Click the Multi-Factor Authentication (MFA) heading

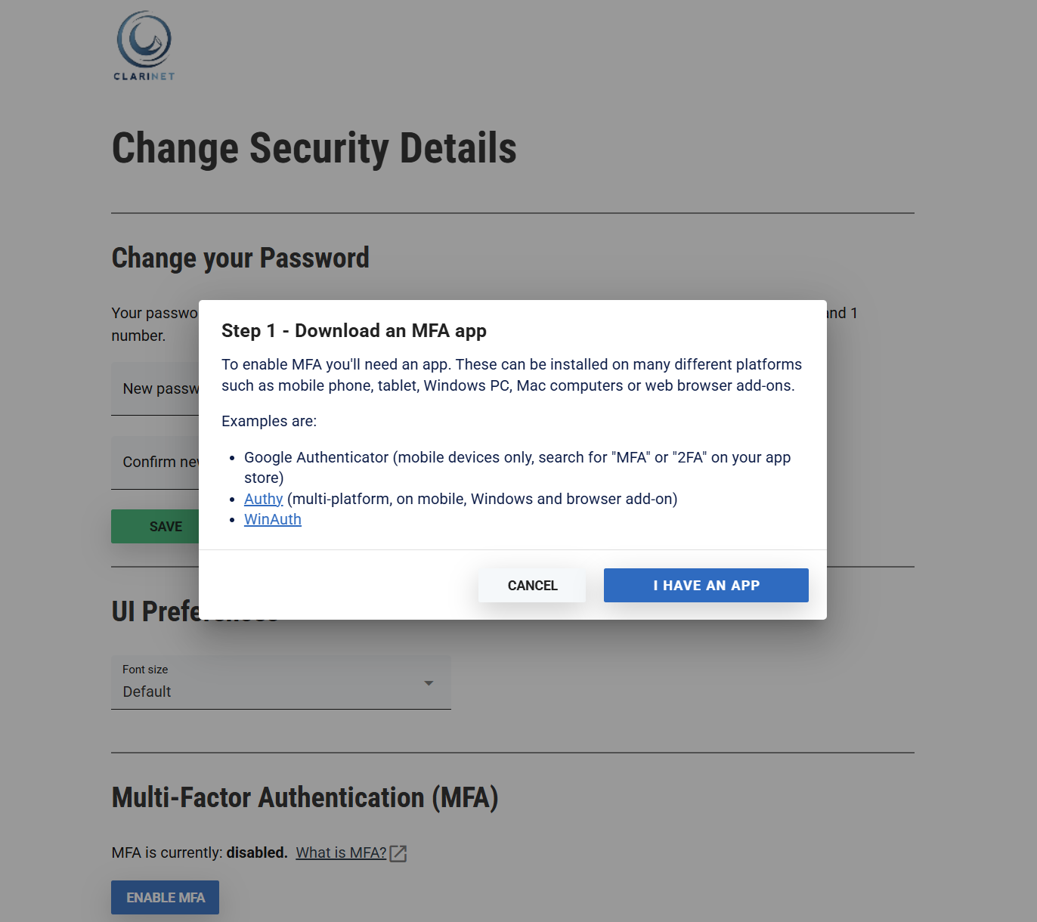305,798
